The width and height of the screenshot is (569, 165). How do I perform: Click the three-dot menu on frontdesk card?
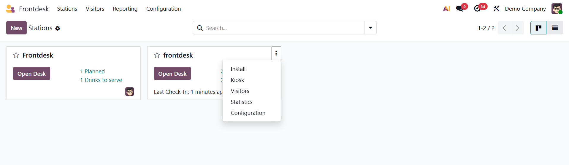coord(276,53)
